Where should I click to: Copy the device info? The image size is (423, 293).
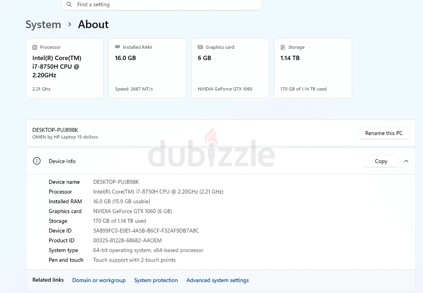(x=380, y=161)
